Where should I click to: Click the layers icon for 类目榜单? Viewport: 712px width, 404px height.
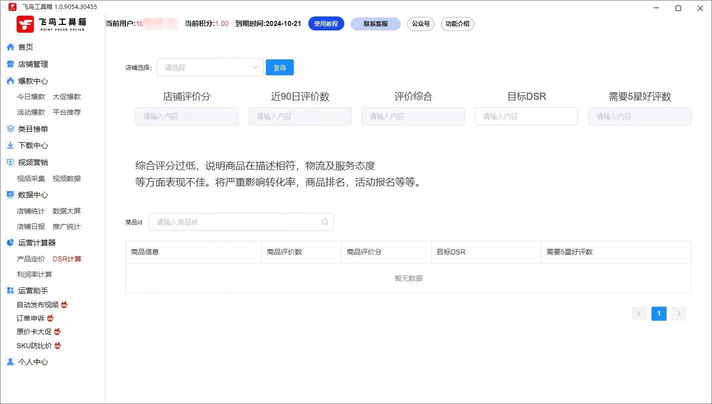click(x=10, y=129)
